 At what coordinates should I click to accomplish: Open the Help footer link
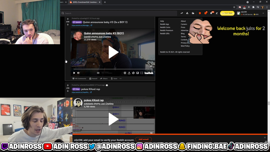(162, 21)
